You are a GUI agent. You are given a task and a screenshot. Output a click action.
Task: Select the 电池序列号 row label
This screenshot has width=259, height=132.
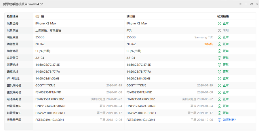(14, 99)
